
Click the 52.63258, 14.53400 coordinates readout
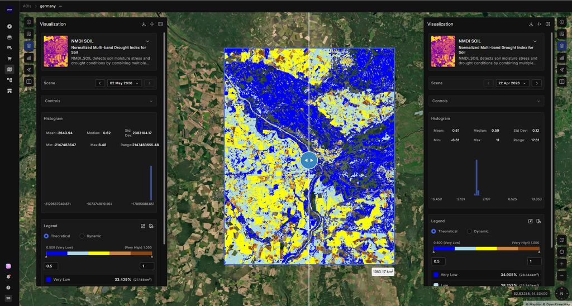pos(532,293)
